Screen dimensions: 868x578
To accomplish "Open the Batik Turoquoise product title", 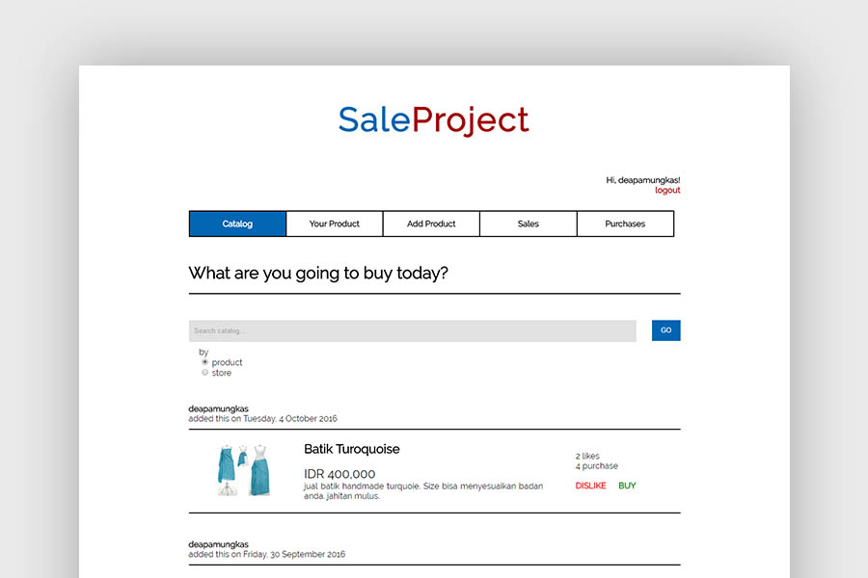I will pyautogui.click(x=351, y=449).
